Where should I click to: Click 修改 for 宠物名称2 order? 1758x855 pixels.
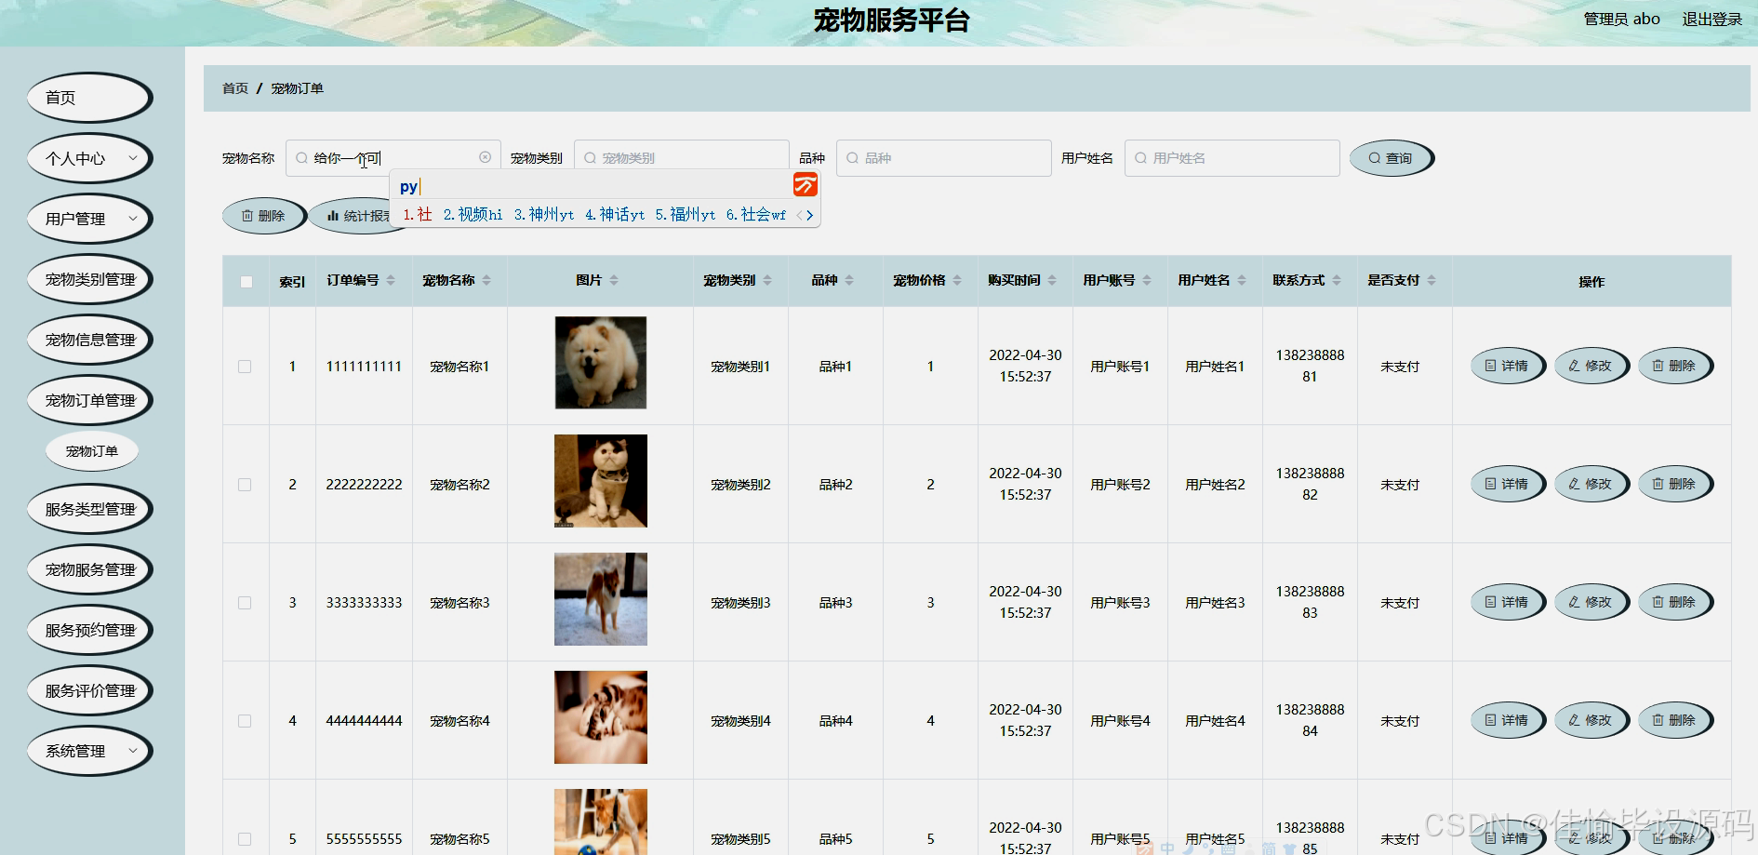(1592, 484)
